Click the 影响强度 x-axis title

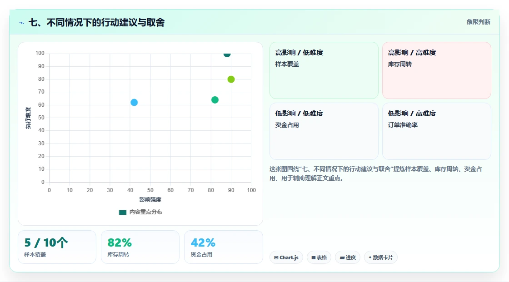tap(150, 199)
